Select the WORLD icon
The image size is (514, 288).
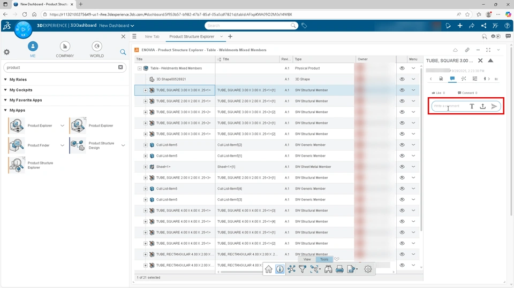(x=97, y=46)
